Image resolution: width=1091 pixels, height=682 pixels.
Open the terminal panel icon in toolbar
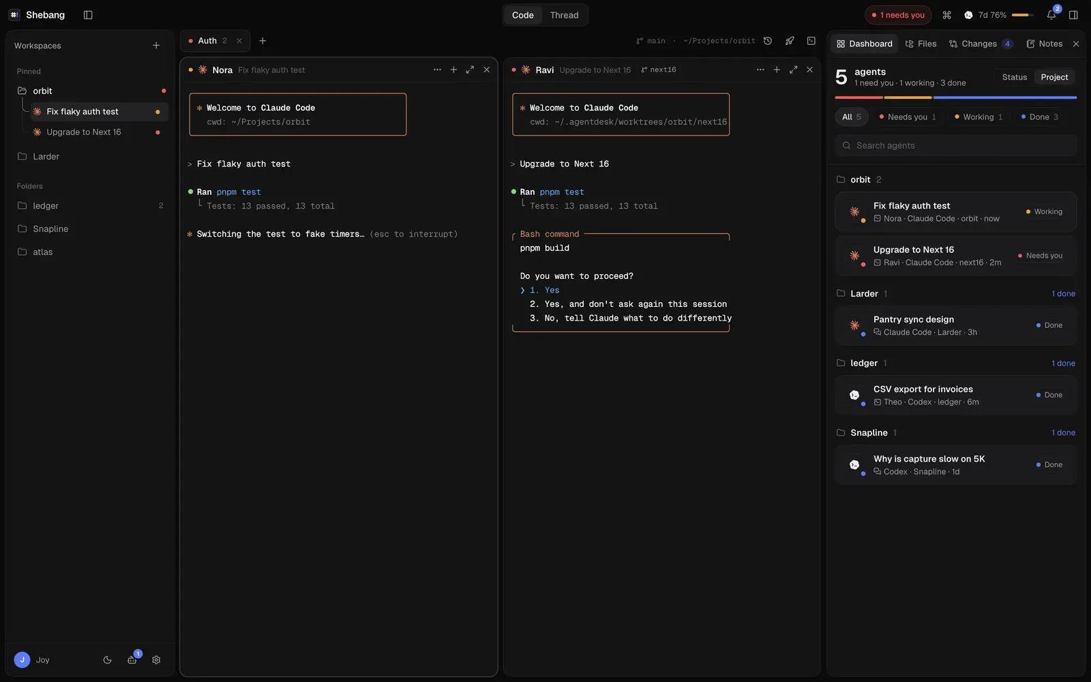click(811, 41)
